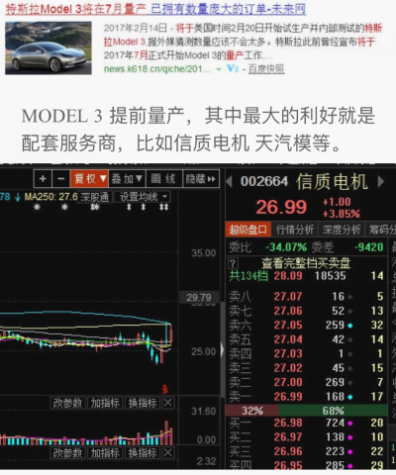Screen dimensions: 396x475
Task: Go to previous stock with left arrow
Action: [x=230, y=181]
